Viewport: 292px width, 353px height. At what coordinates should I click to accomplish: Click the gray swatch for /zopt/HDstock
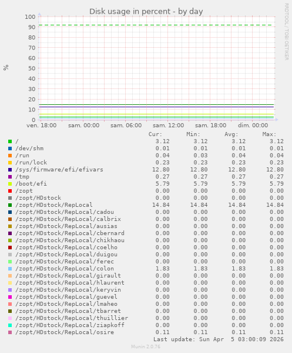tap(10, 198)
